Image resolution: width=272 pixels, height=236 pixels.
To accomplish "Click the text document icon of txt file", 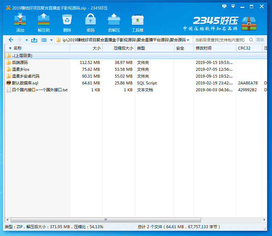I will [9, 90].
